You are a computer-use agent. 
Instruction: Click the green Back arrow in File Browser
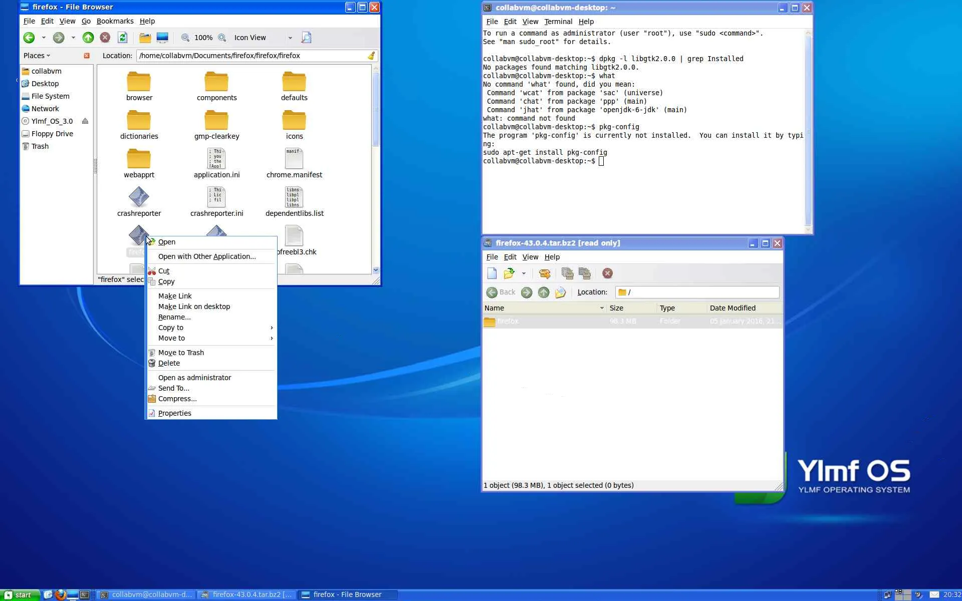[x=29, y=38]
